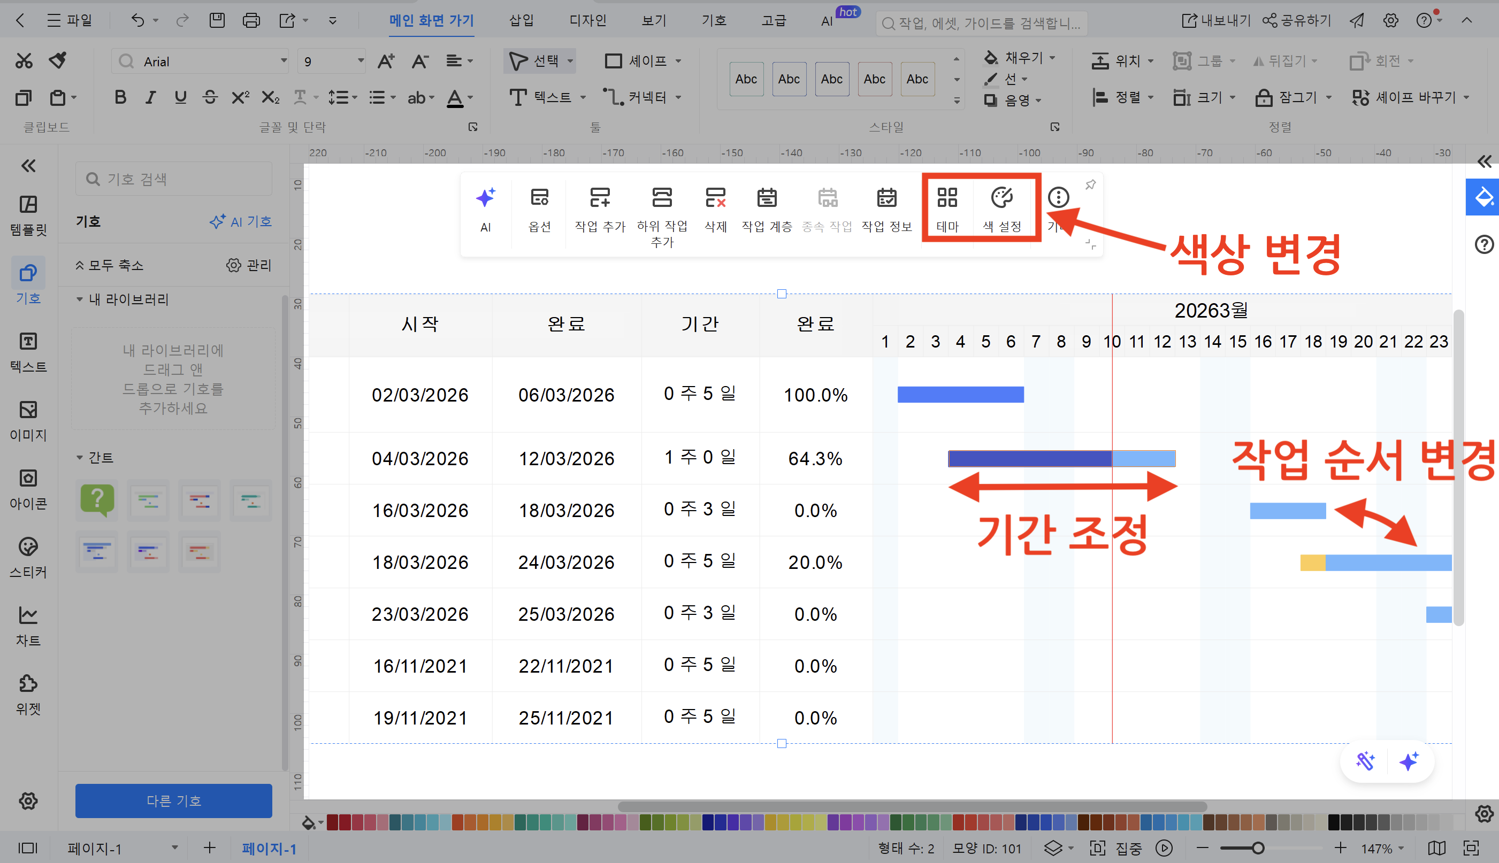
Task: Click the 다른 기호 button
Action: (173, 801)
